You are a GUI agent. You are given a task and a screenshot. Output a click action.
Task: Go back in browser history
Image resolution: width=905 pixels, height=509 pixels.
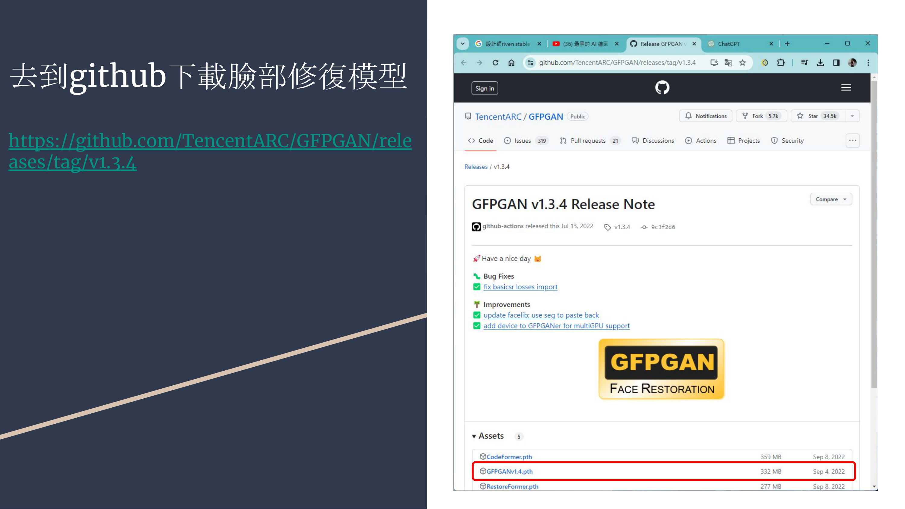464,62
